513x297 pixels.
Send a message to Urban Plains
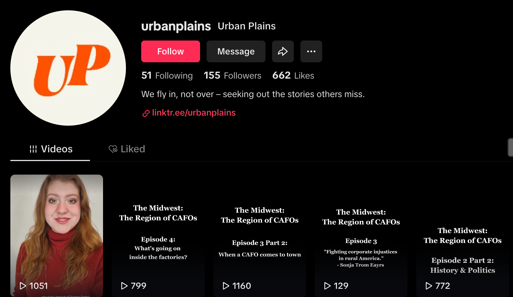click(x=236, y=51)
